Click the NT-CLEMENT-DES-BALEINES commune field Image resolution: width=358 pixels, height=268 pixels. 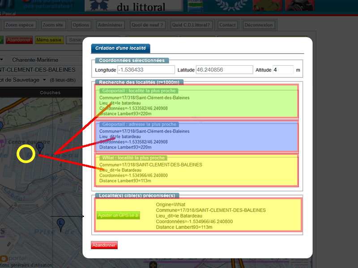(38, 70)
